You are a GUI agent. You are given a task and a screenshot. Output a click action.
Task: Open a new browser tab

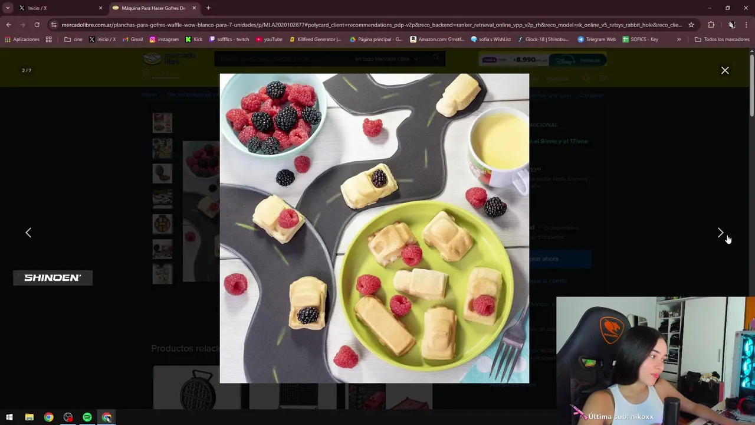pyautogui.click(x=208, y=8)
